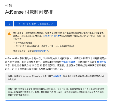The image size is (113, 101).
Task: Click the 例如 example paragraph in green box
Action: pos(56,92)
